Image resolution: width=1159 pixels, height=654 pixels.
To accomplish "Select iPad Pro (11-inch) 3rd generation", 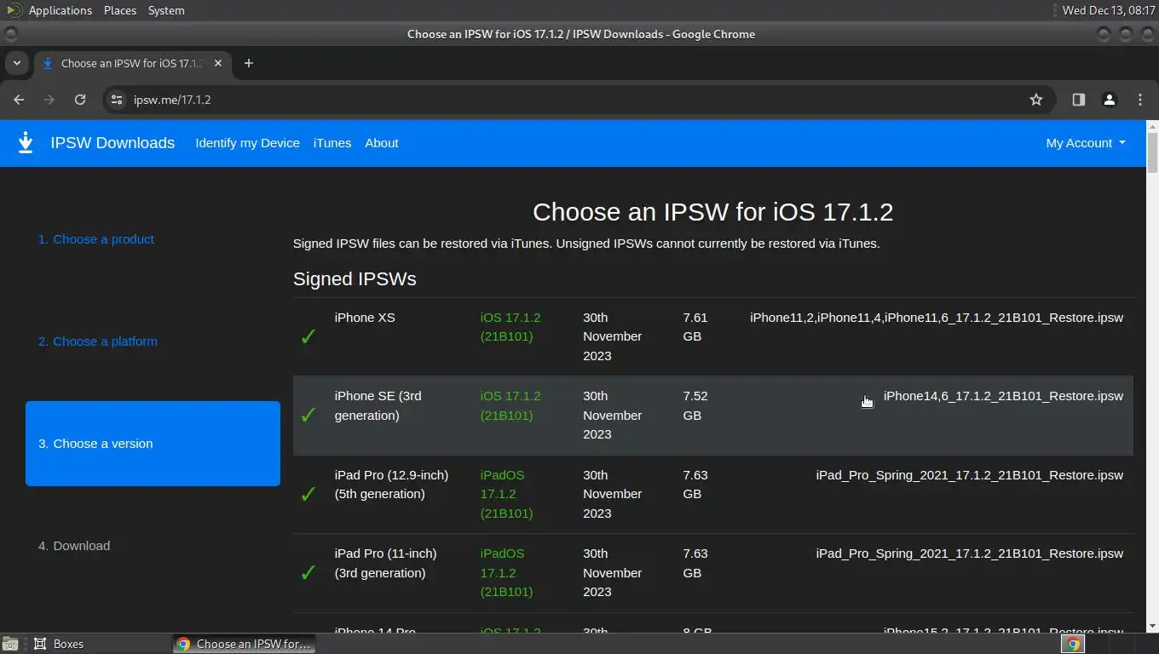I will pyautogui.click(x=385, y=563).
